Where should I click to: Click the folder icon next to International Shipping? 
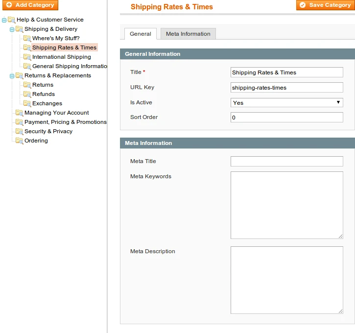tap(27, 57)
